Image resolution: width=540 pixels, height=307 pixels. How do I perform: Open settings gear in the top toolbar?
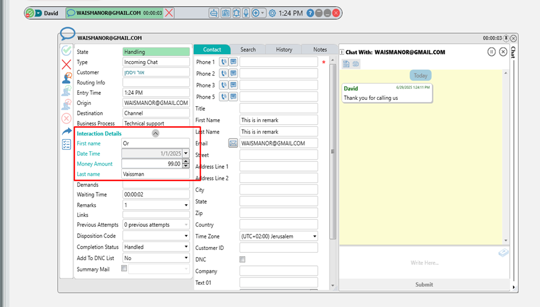(x=272, y=13)
